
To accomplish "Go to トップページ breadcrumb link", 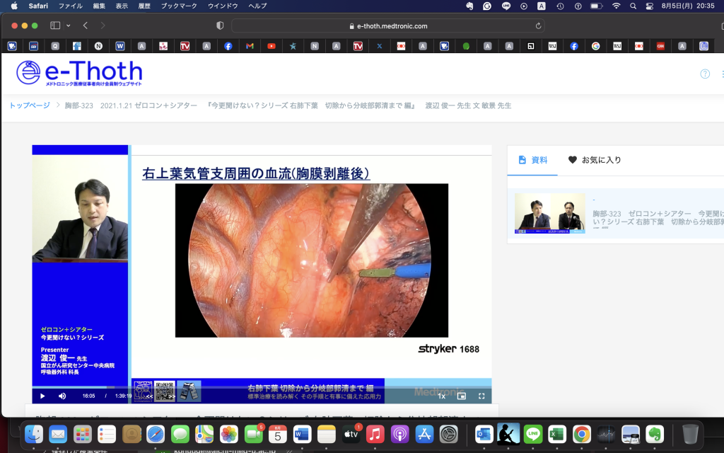I will tap(30, 105).
